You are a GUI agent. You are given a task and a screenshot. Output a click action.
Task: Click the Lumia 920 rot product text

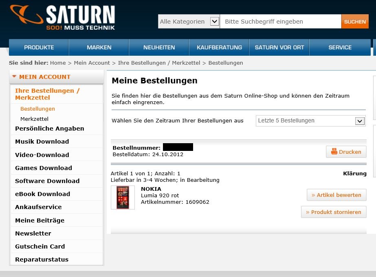coord(160,195)
